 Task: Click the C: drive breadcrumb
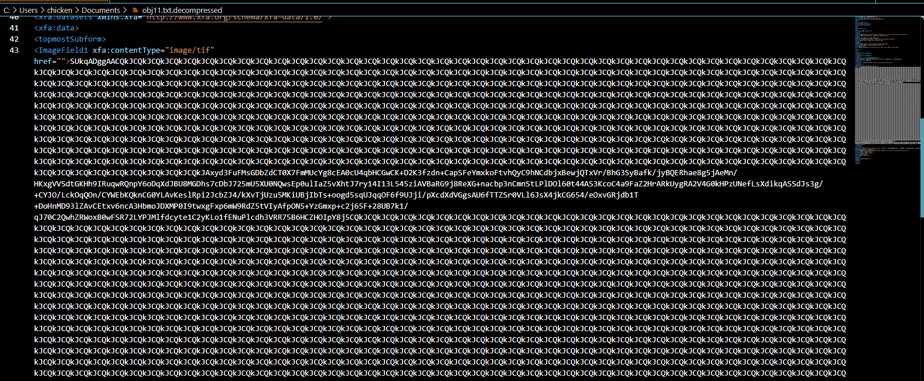pyautogui.click(x=6, y=10)
